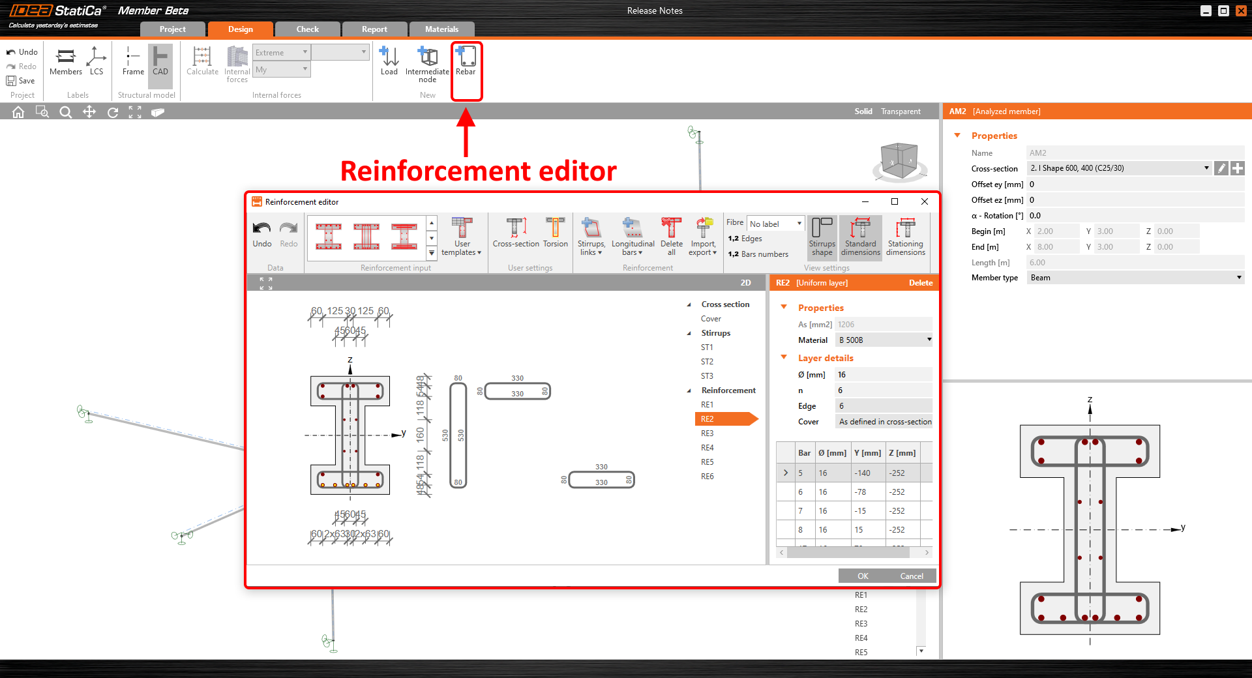Image resolution: width=1252 pixels, height=678 pixels.
Task: Collapse the Layer details section
Action: point(784,358)
